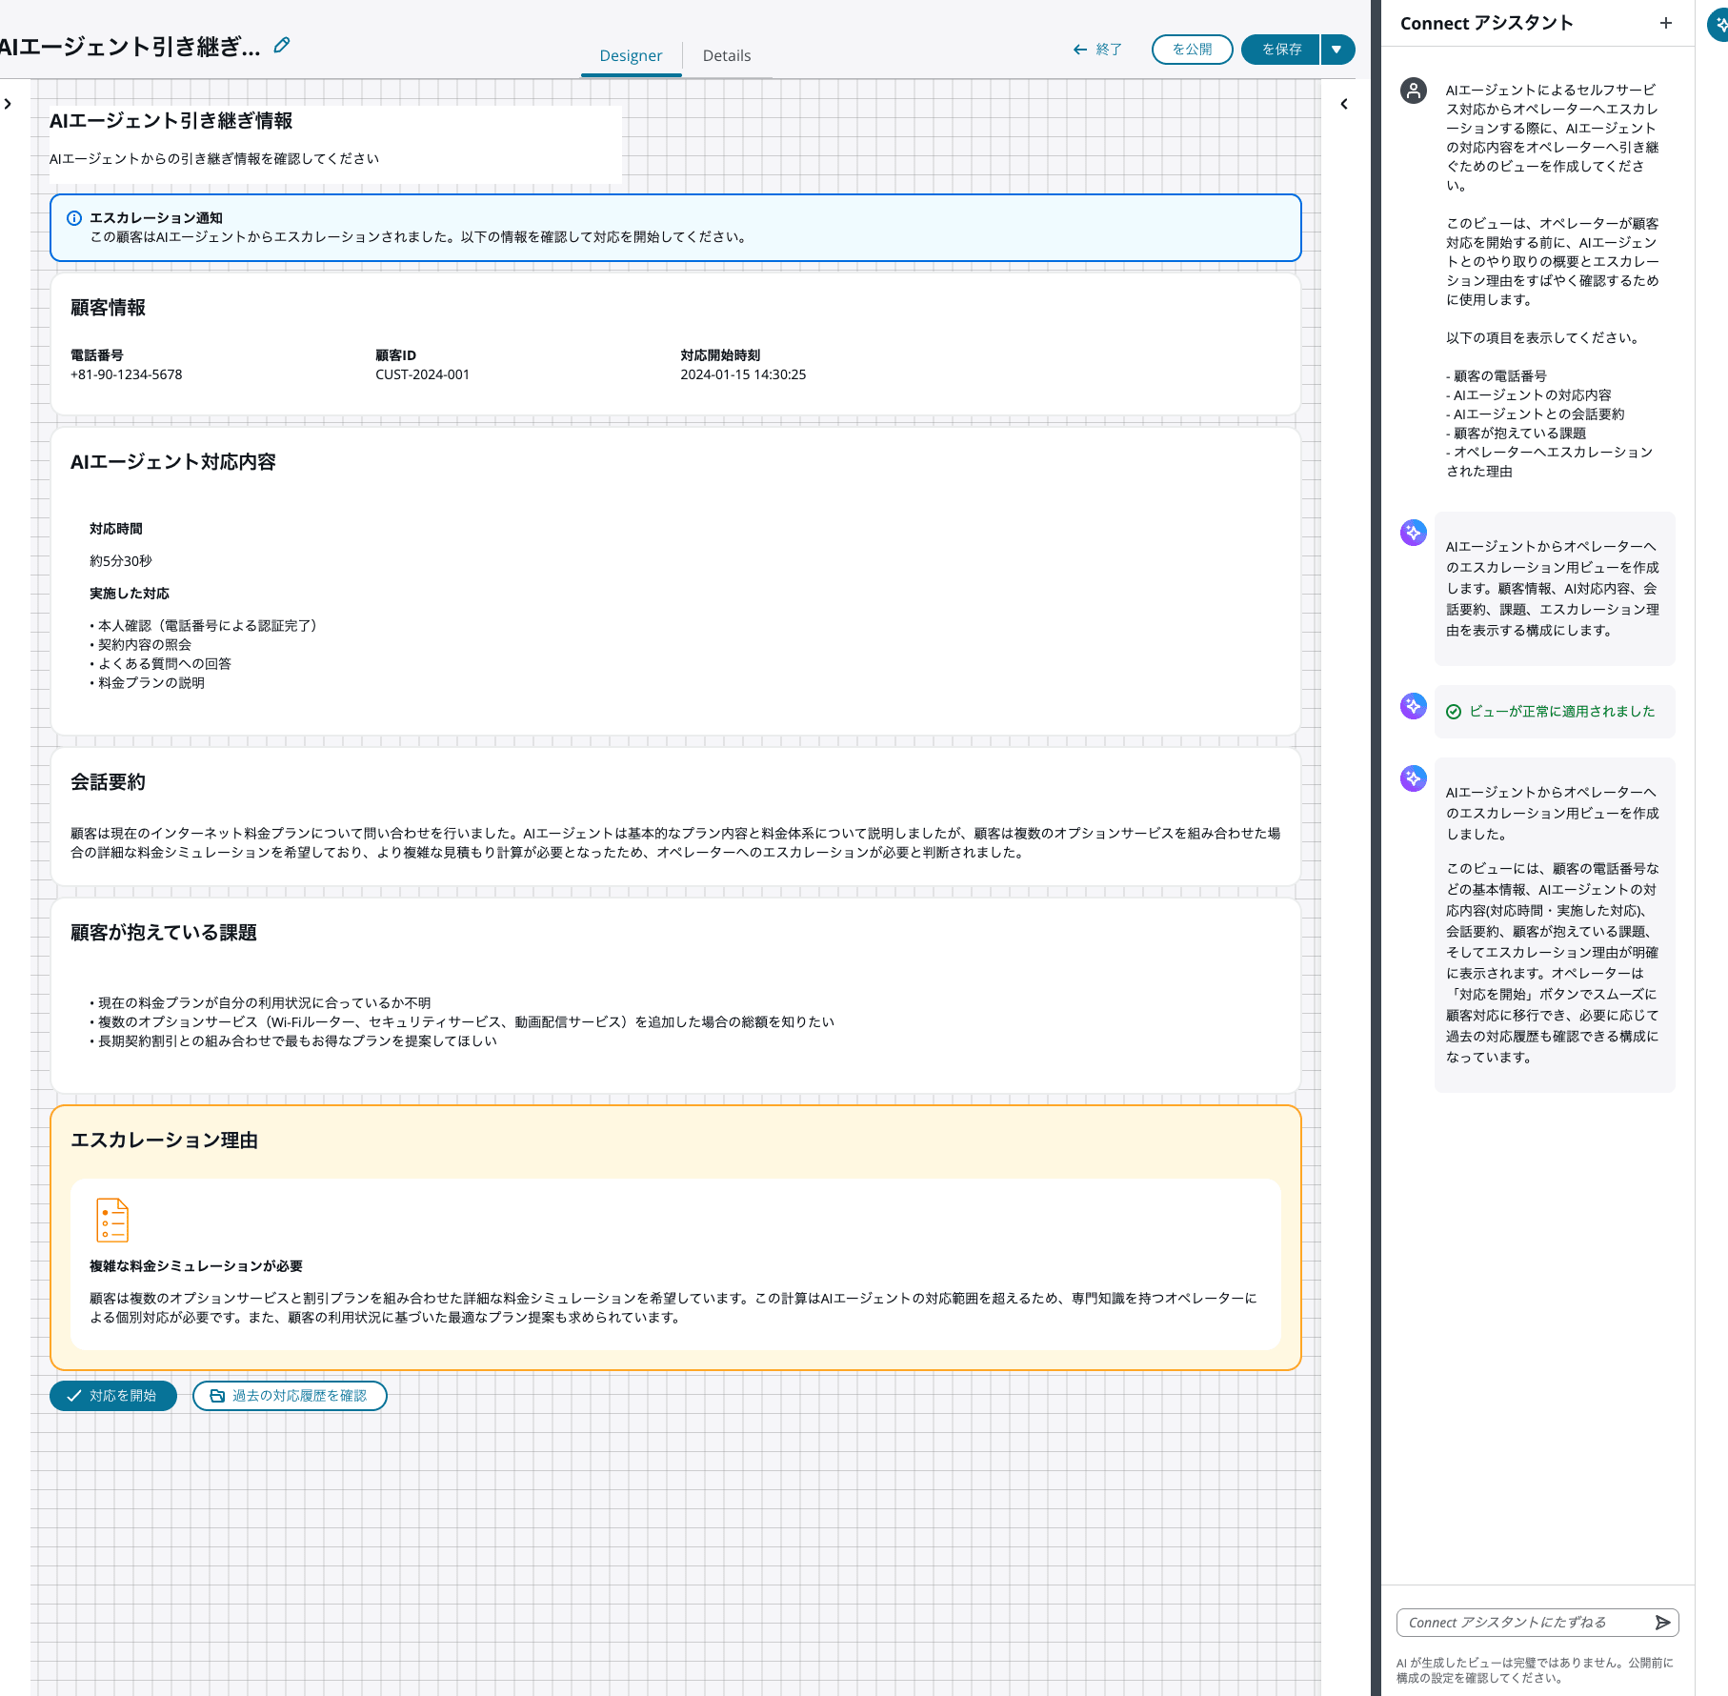This screenshot has width=1728, height=1696.
Task: Select the 会話要約 heading
Action: (108, 782)
